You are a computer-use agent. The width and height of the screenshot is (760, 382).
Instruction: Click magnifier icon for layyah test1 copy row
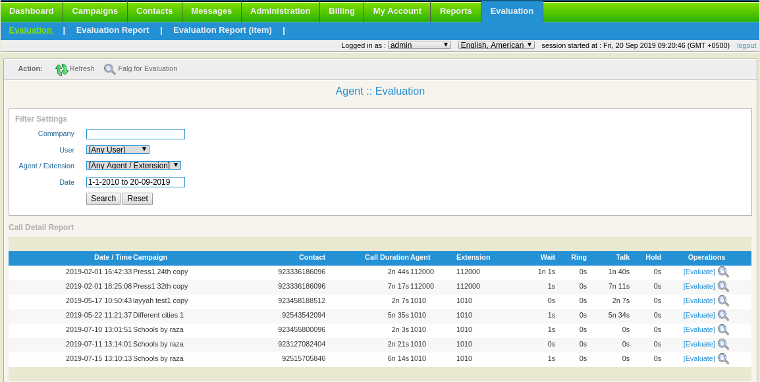723,301
